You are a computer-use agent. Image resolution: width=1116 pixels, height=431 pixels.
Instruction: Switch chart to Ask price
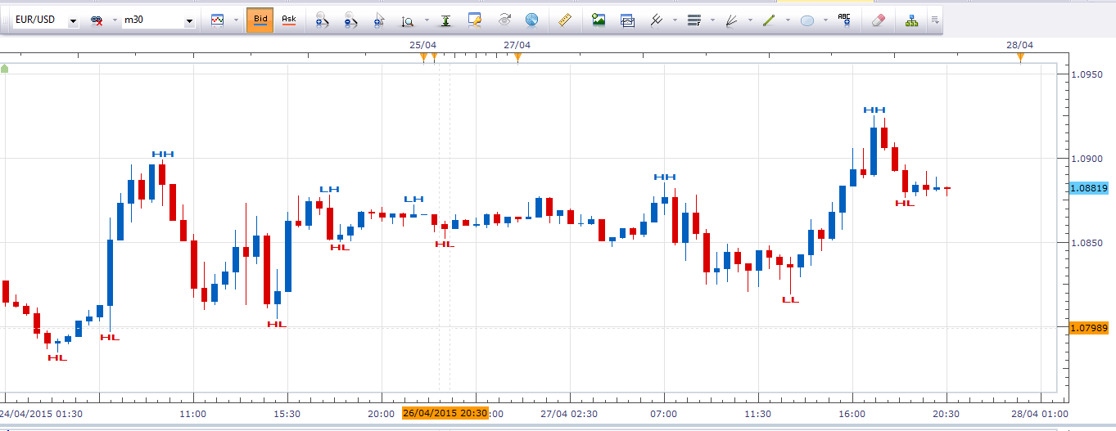(x=288, y=20)
